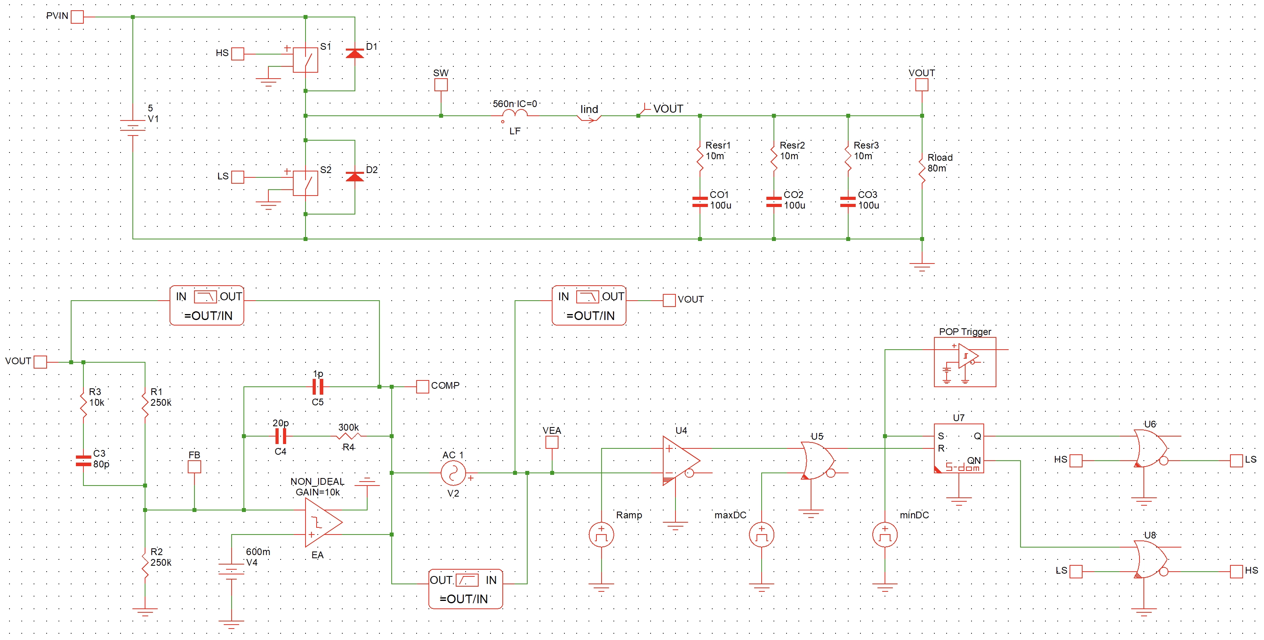Viewport: 1264px width, 640px height.
Task: Click the POP Trigger block
Action: click(965, 362)
